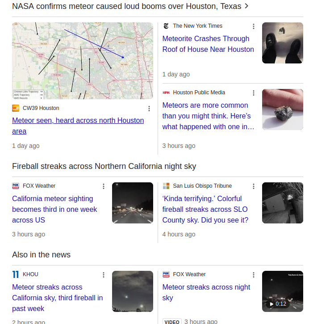Expand NASA confirms meteor story chevron
The image size is (309, 324).
[246, 6]
